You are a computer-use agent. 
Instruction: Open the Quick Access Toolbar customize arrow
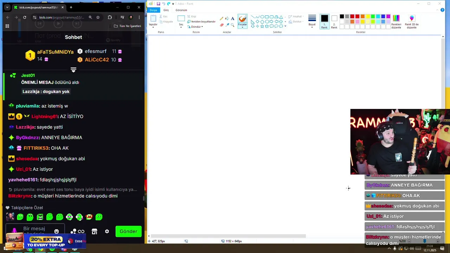click(x=173, y=4)
